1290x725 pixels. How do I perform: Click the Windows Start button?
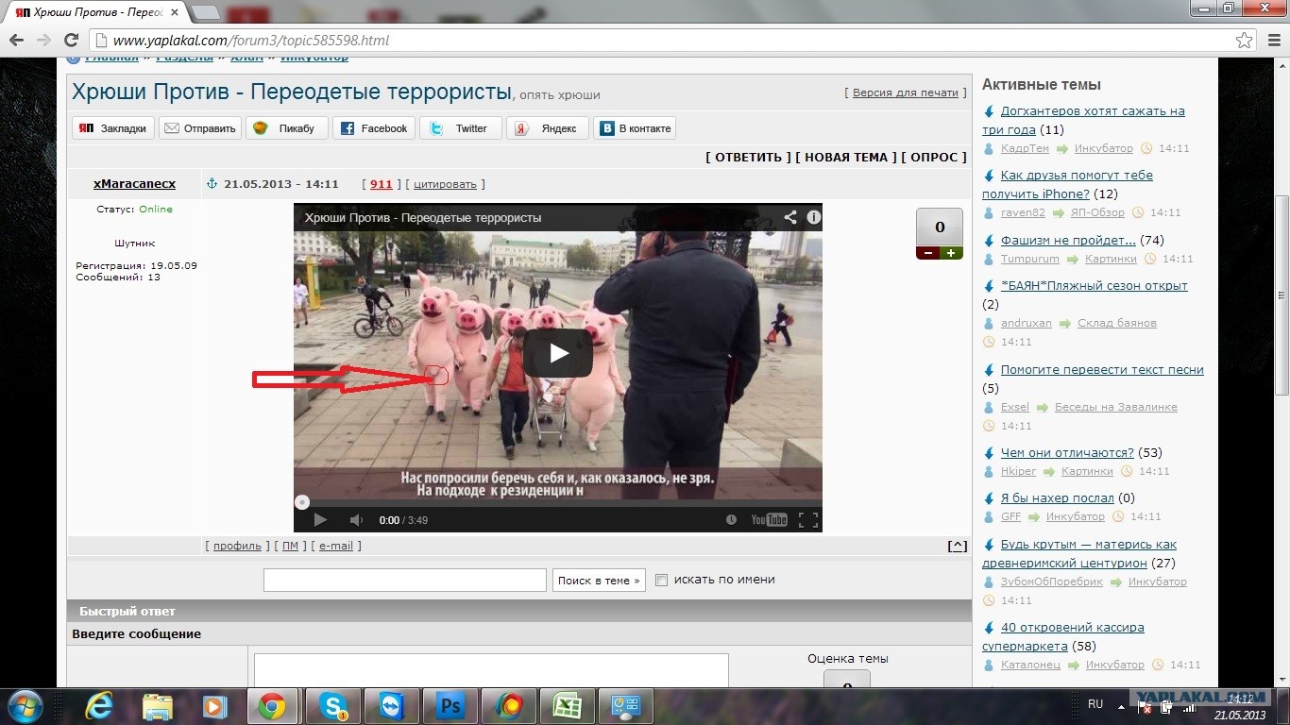coord(24,706)
